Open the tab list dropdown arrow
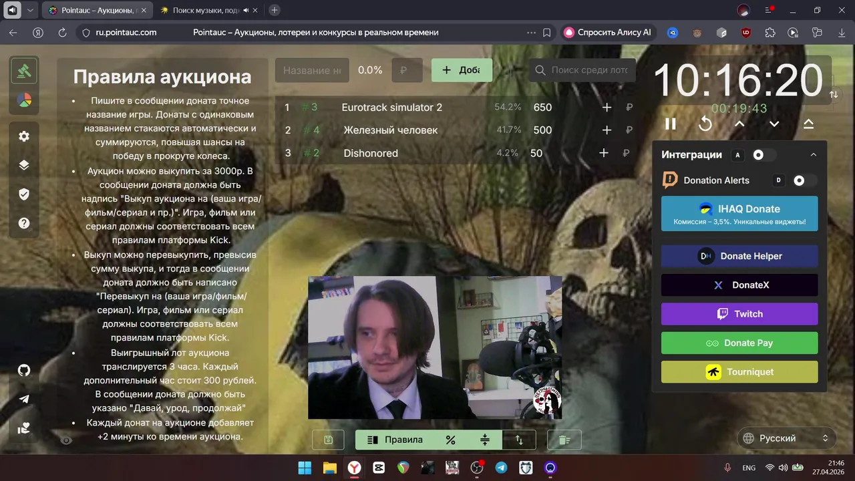The image size is (855, 481). [x=30, y=10]
